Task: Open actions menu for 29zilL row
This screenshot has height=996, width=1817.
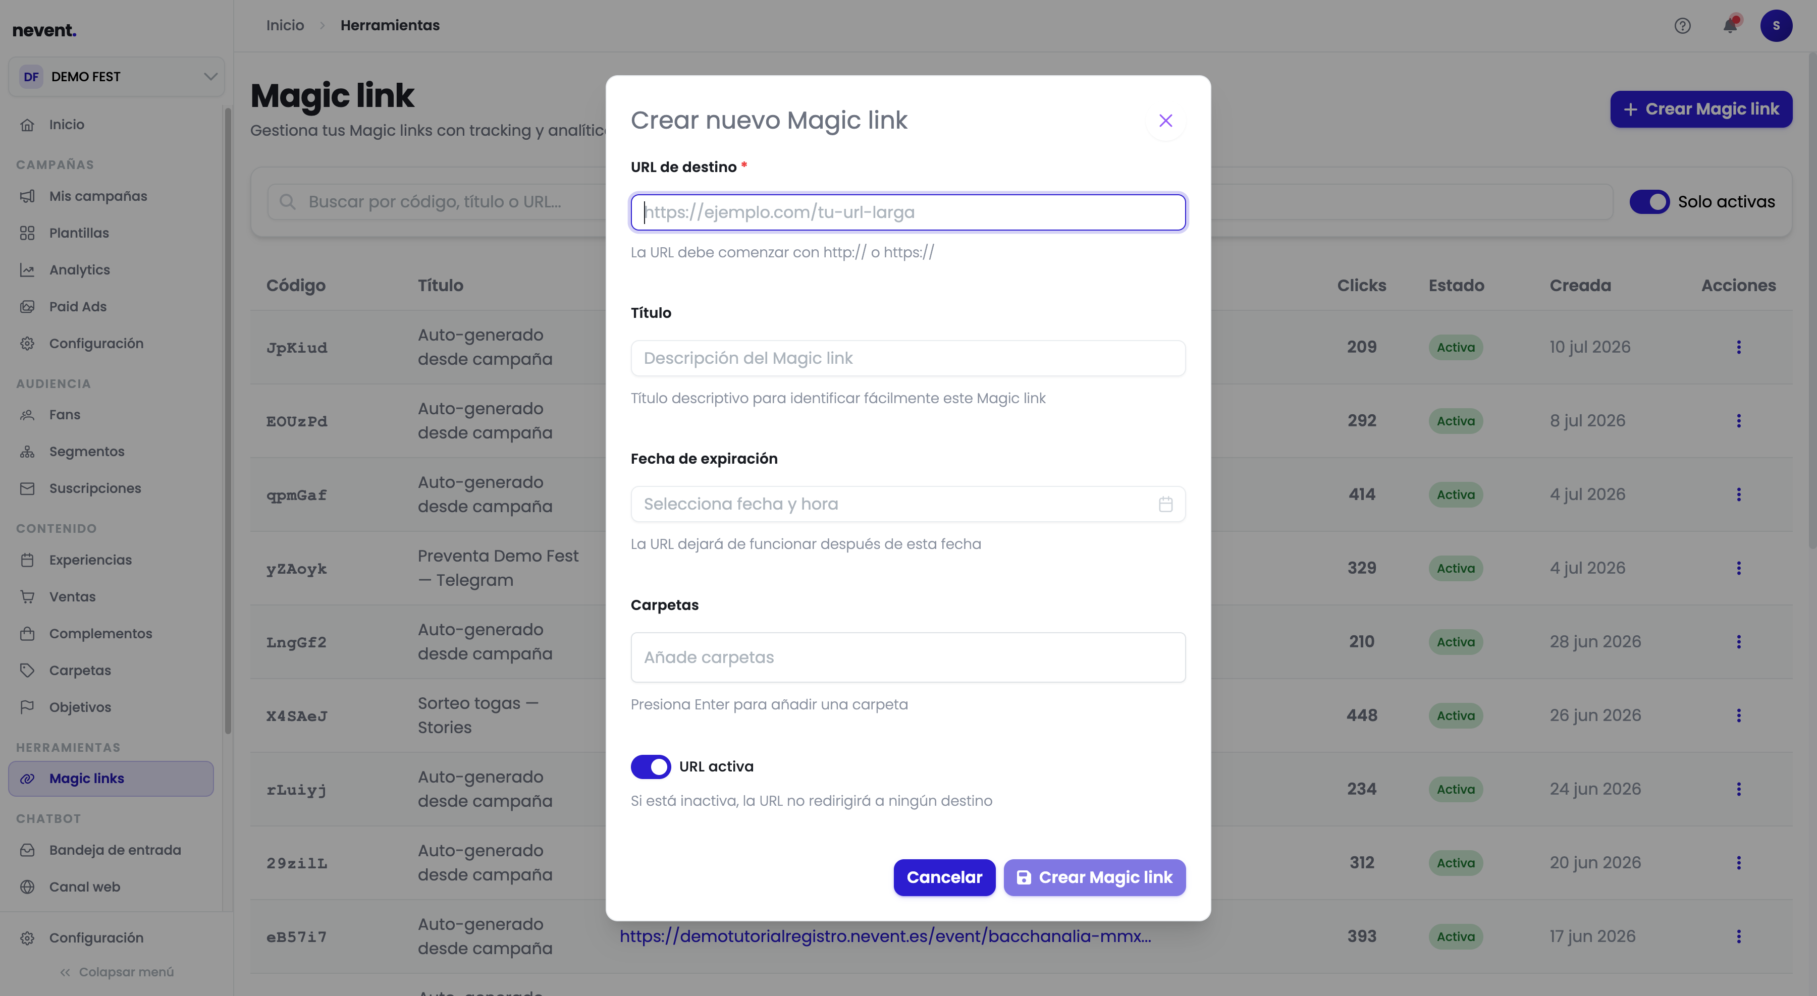Action: tap(1739, 863)
